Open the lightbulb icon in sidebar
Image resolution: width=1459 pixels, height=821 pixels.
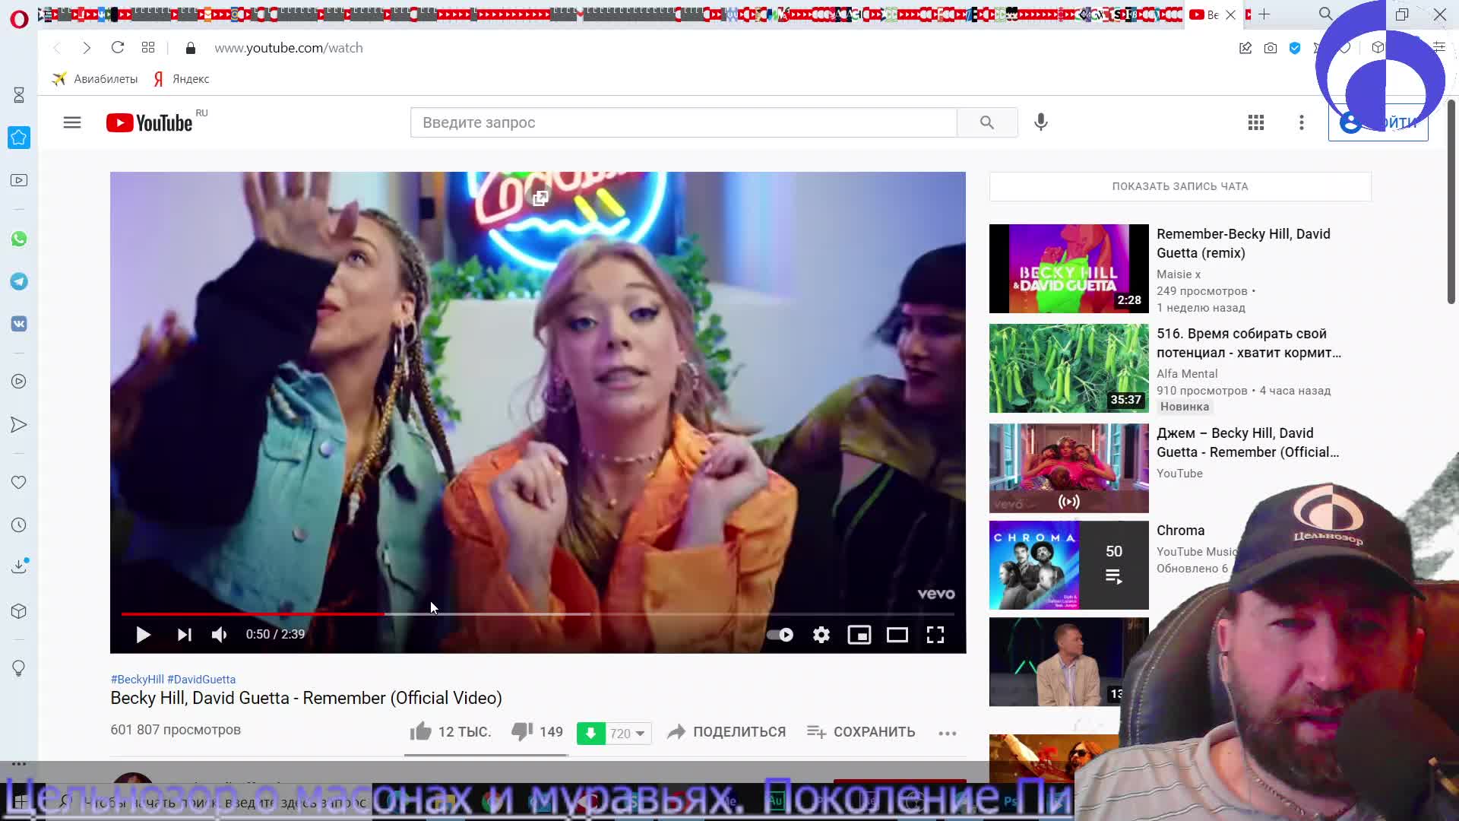pyautogui.click(x=19, y=668)
